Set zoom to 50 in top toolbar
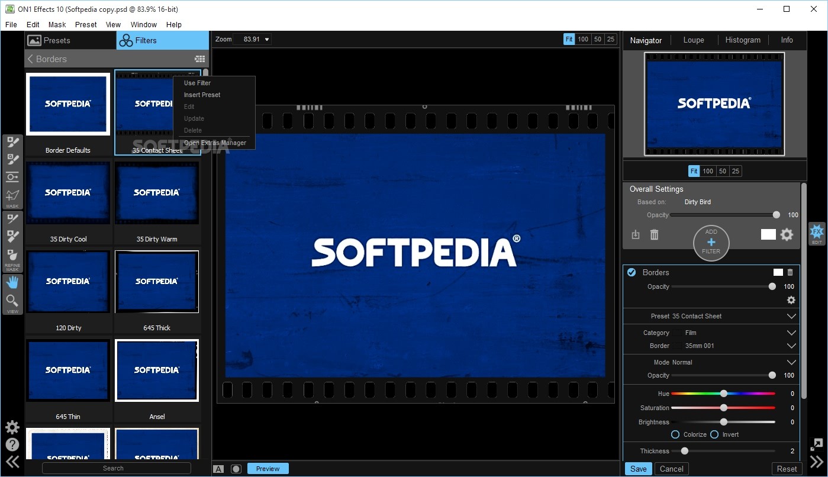 [598, 39]
